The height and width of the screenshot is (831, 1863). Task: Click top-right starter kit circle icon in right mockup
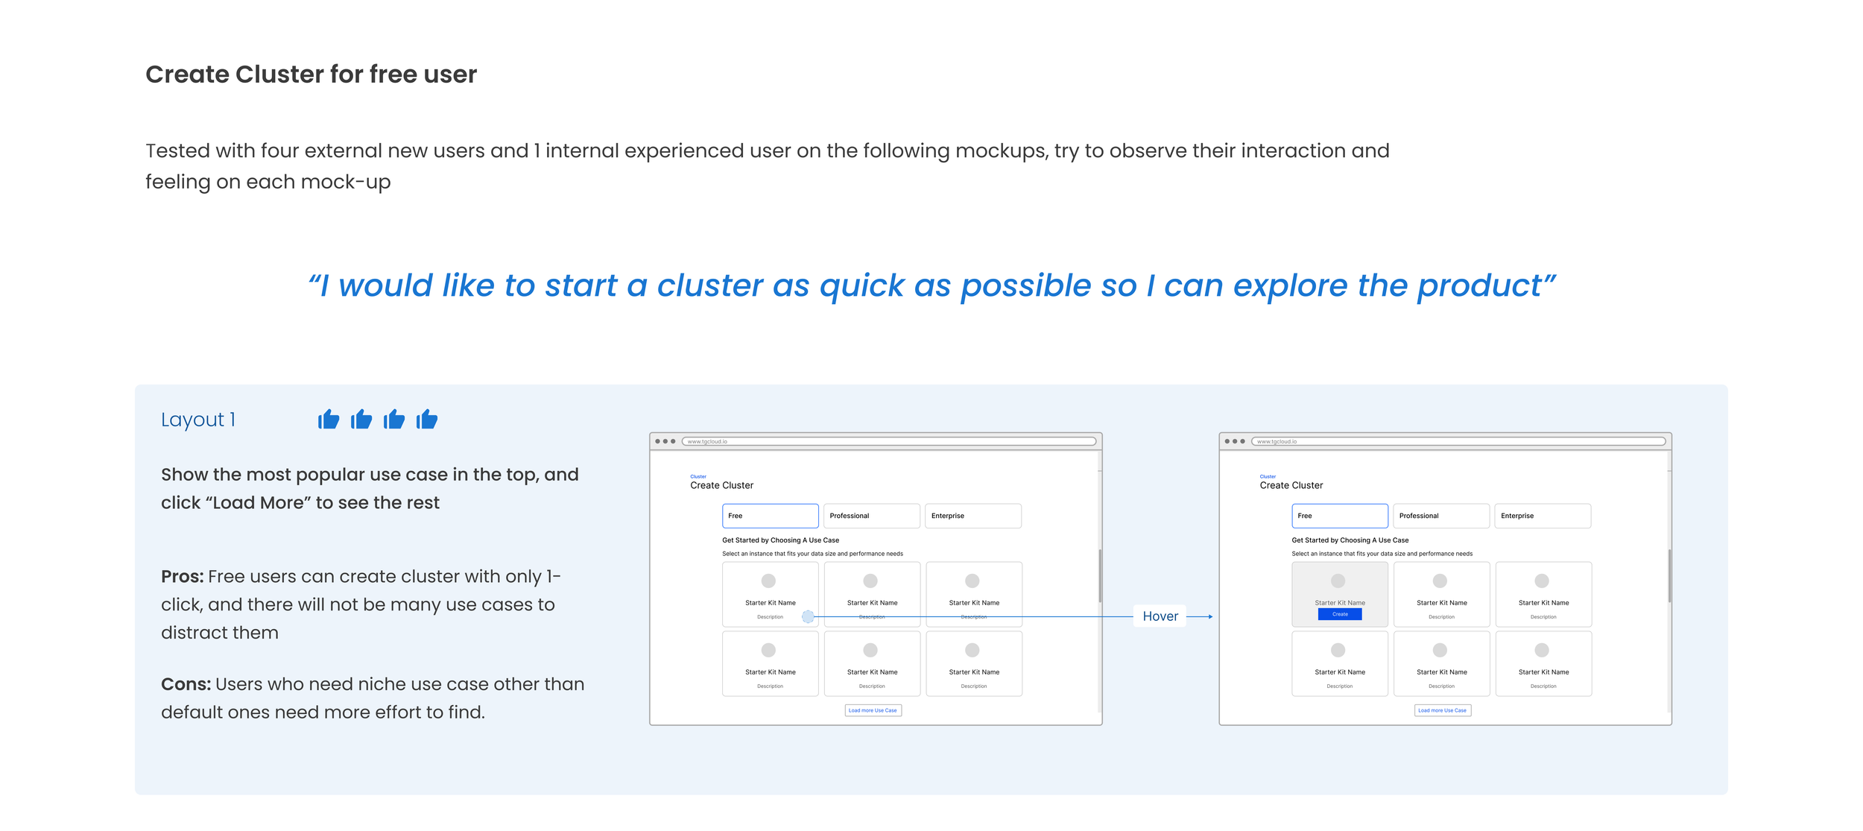pos(1542,581)
